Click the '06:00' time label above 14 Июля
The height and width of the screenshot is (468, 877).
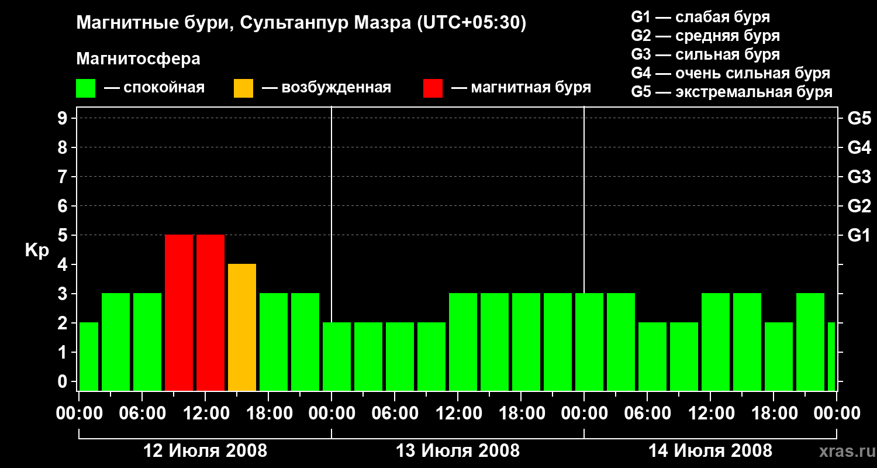coord(647,414)
